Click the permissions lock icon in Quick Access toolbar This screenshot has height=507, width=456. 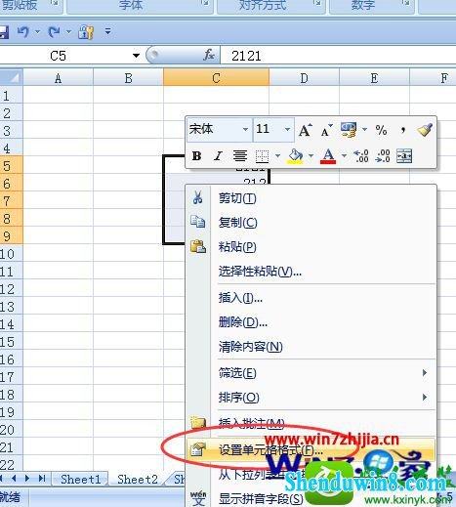pyautogui.click(x=86, y=32)
